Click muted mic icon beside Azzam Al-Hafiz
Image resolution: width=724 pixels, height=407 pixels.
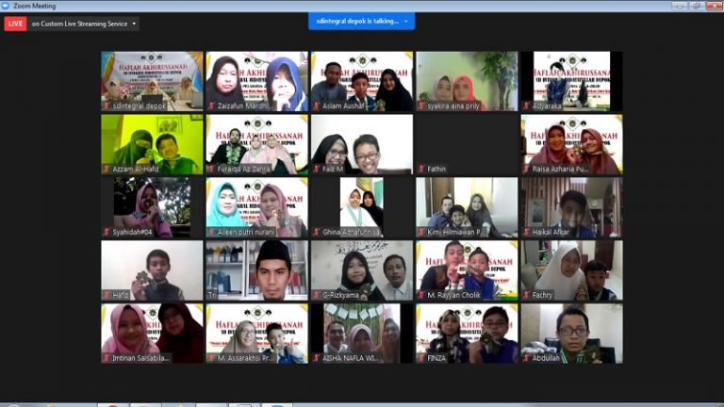coord(107,169)
